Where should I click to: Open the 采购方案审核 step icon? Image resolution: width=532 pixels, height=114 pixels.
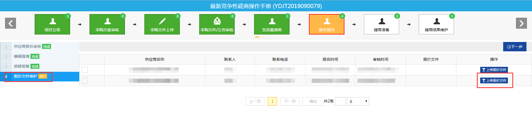107,24
